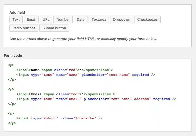The width and height of the screenshot is (196, 136).
Task: Add a Submit button field
Action: click(54, 28)
